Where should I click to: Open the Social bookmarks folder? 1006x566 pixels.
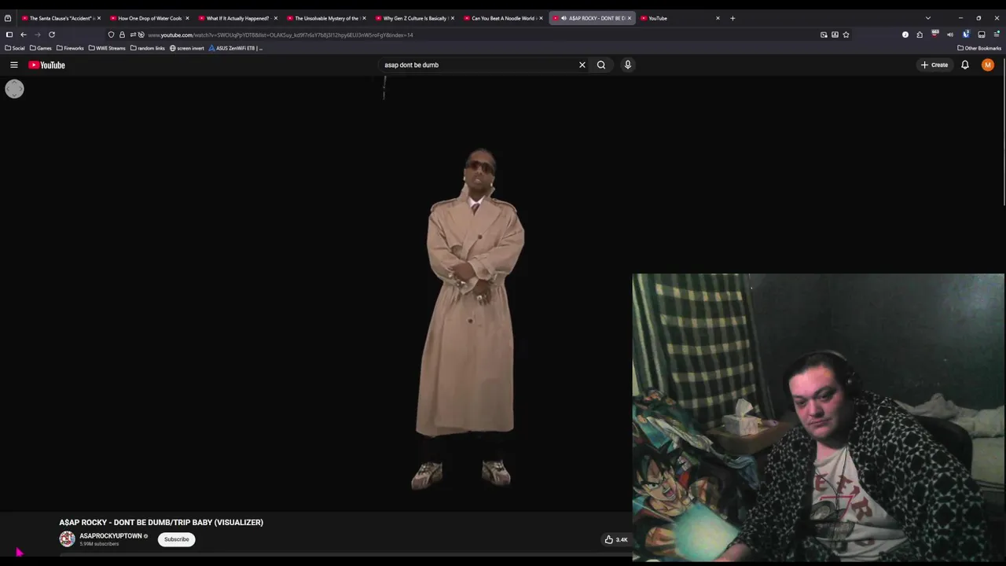(x=15, y=48)
